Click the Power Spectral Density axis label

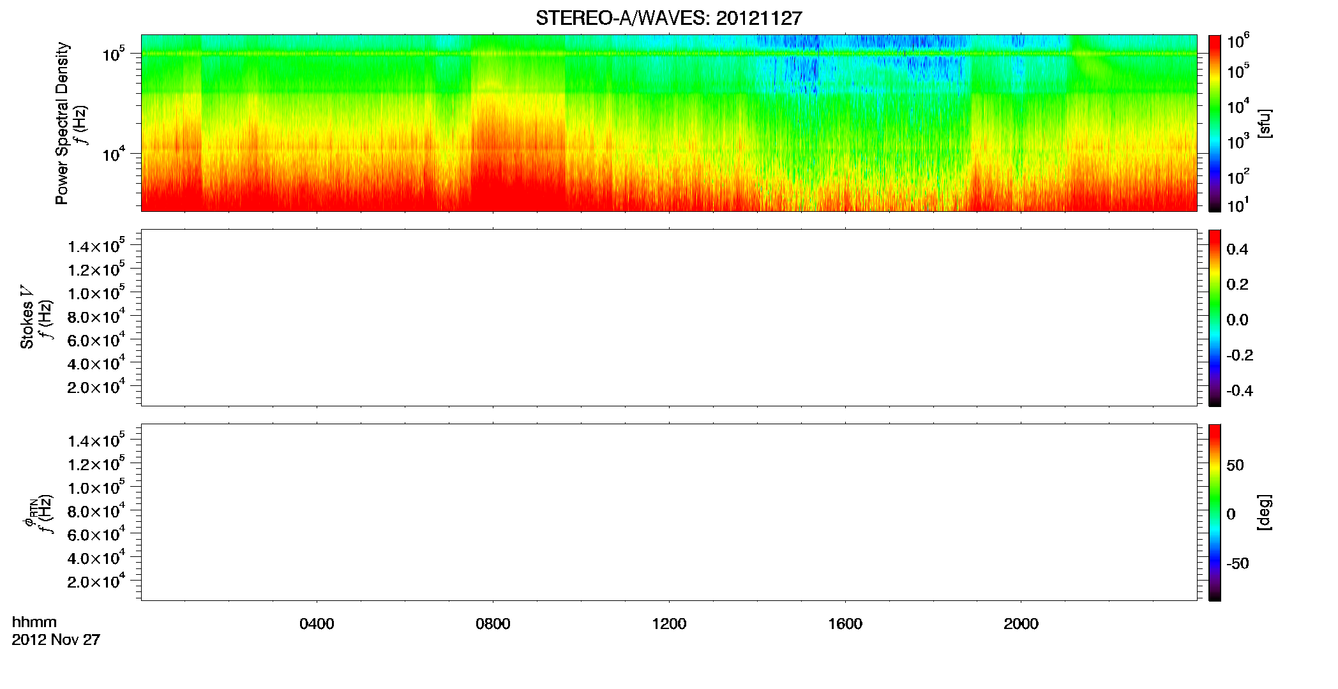[x=62, y=123]
